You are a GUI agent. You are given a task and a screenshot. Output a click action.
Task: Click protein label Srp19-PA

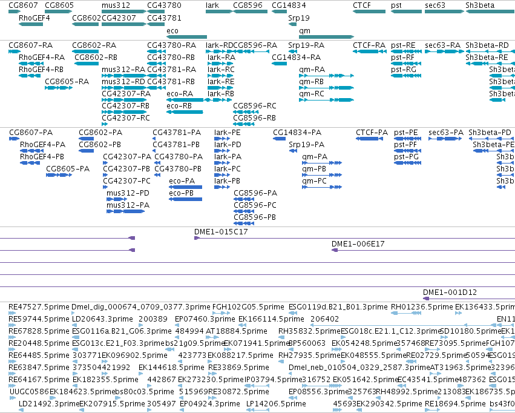pos(306,145)
